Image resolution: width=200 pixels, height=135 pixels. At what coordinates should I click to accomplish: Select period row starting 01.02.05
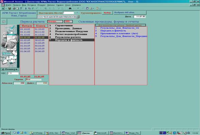pos(34,40)
